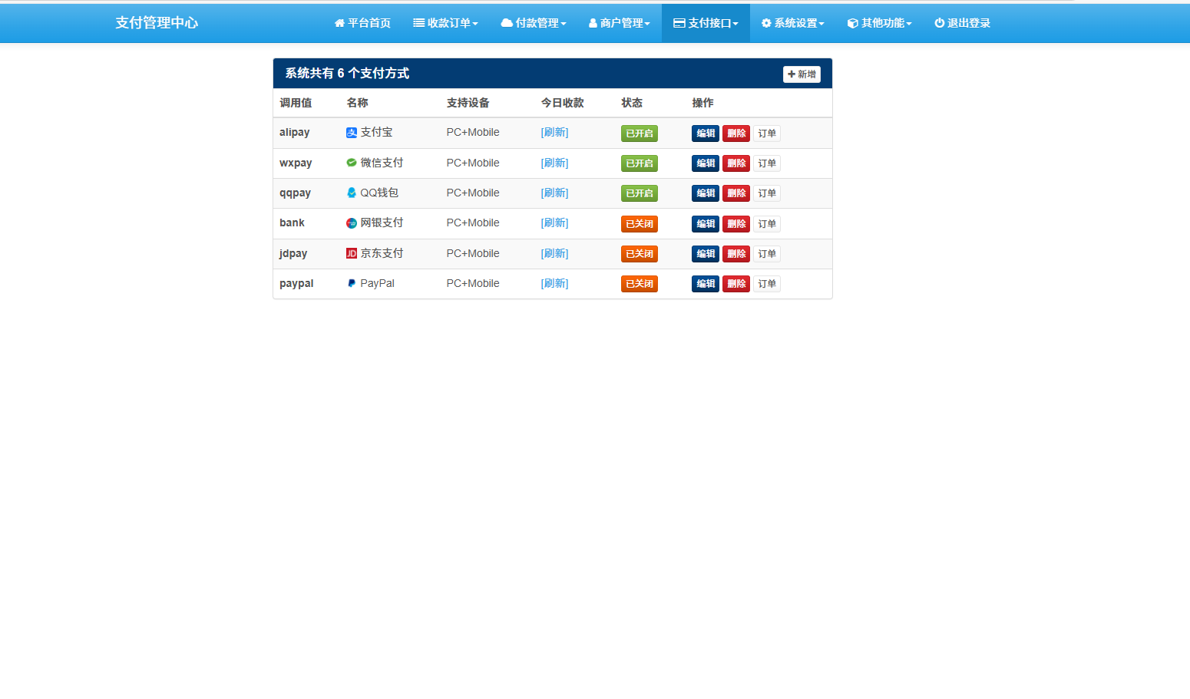Refresh today's income for qqpay
The height and width of the screenshot is (699, 1190).
click(x=554, y=193)
